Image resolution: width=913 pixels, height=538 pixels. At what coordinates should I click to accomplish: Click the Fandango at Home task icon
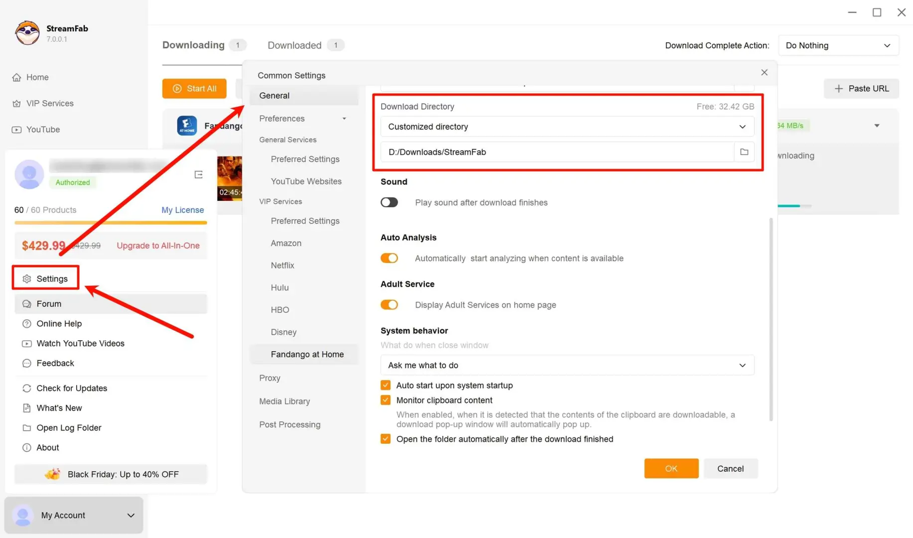pos(187,126)
